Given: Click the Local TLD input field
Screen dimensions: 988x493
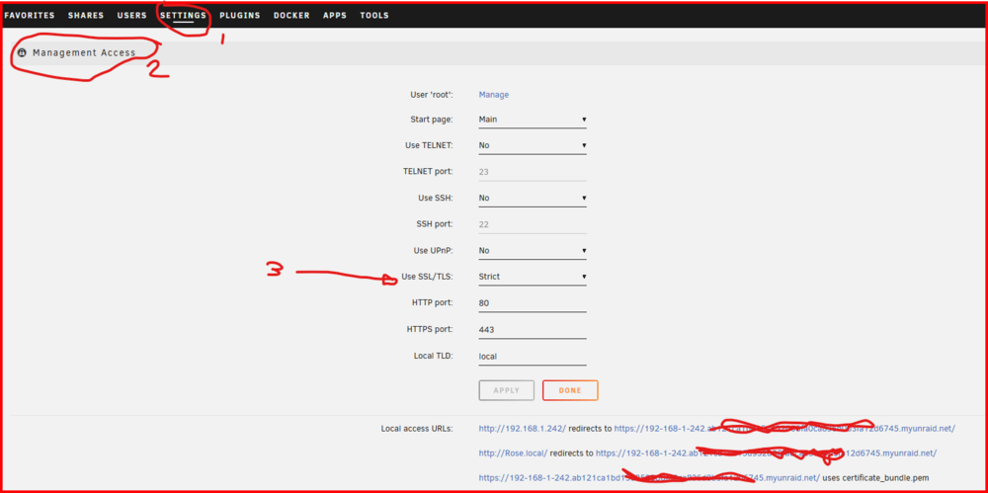Looking at the screenshot, I should 533,357.
